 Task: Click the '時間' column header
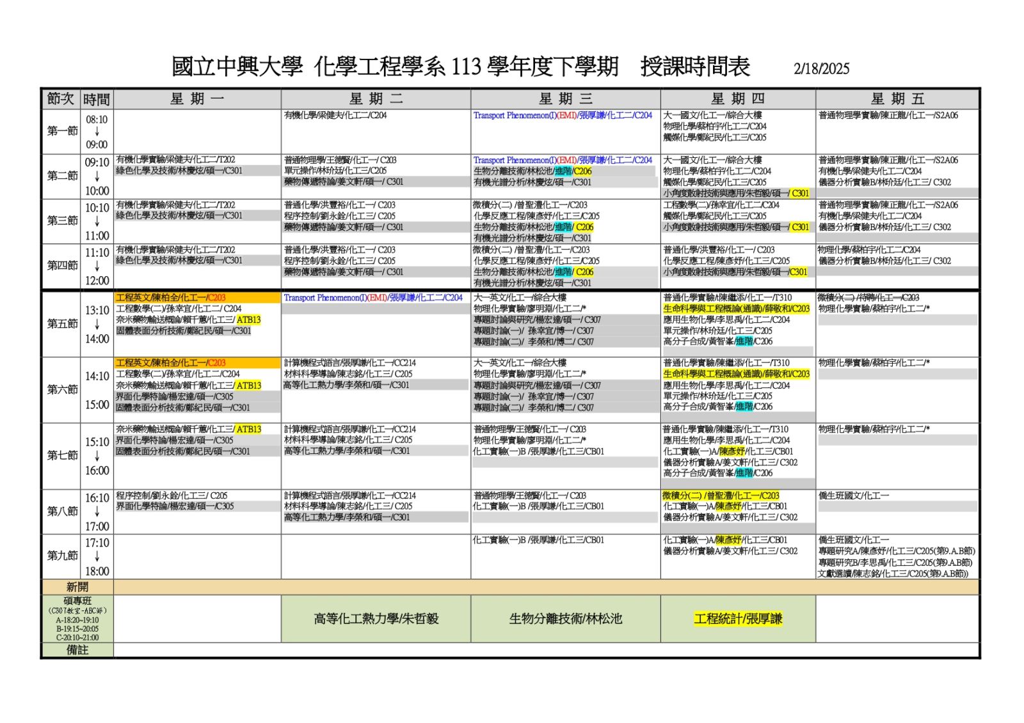pyautogui.click(x=97, y=99)
